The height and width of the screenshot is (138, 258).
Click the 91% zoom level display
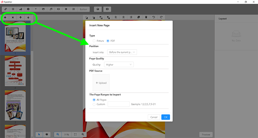click(66, 134)
